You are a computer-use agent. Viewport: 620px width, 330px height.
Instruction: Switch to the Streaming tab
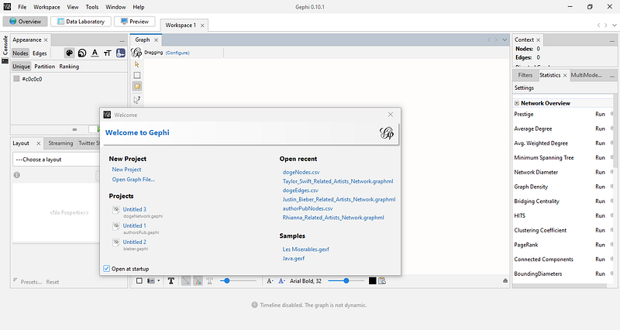pyautogui.click(x=60, y=143)
